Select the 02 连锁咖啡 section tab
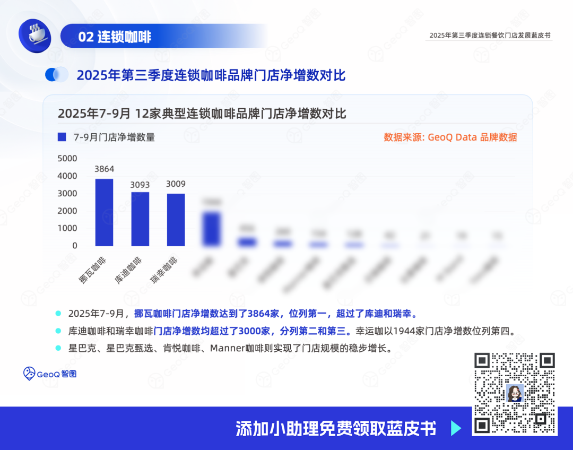Viewport: 573px width, 450px height. pyautogui.click(x=115, y=37)
